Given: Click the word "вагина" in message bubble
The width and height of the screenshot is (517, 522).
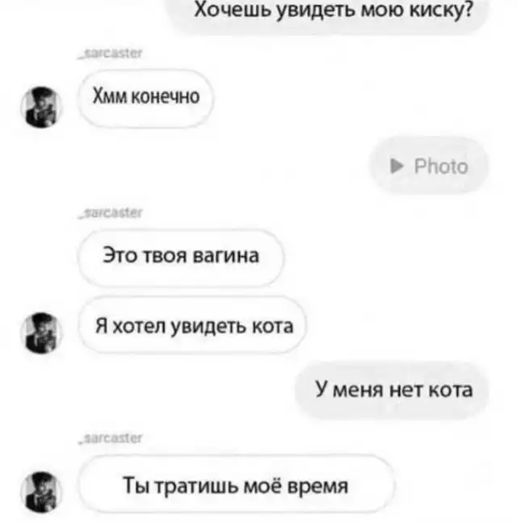Looking at the screenshot, I should pyautogui.click(x=226, y=257).
